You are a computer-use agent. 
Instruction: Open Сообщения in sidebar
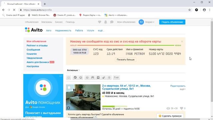(x=33, y=50)
